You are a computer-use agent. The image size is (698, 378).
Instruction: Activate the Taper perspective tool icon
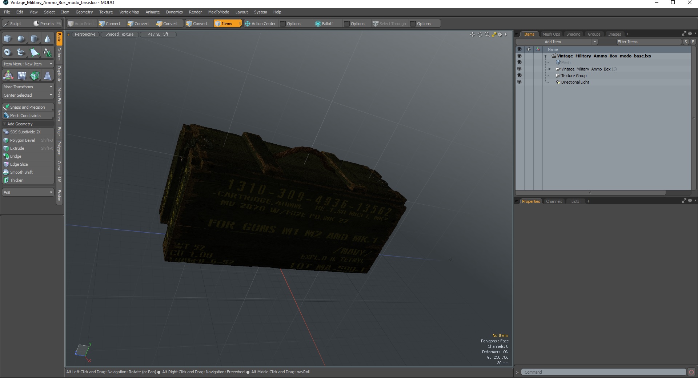47,76
